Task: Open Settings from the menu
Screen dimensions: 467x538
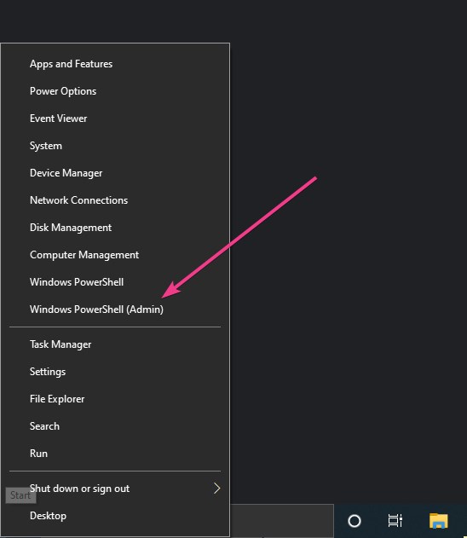Action: pos(115,372)
